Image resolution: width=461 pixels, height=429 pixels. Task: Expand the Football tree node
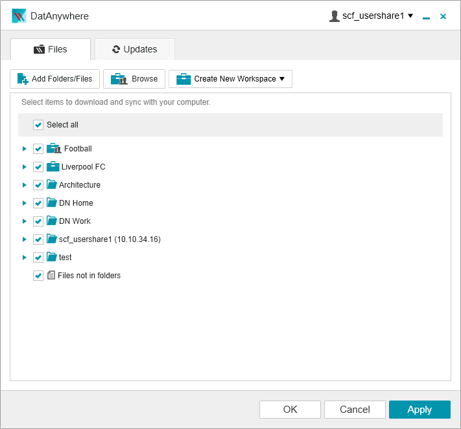point(25,149)
